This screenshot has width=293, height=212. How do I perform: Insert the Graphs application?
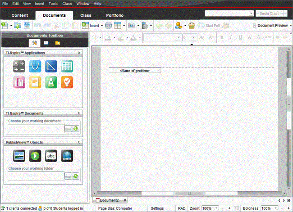(35, 66)
